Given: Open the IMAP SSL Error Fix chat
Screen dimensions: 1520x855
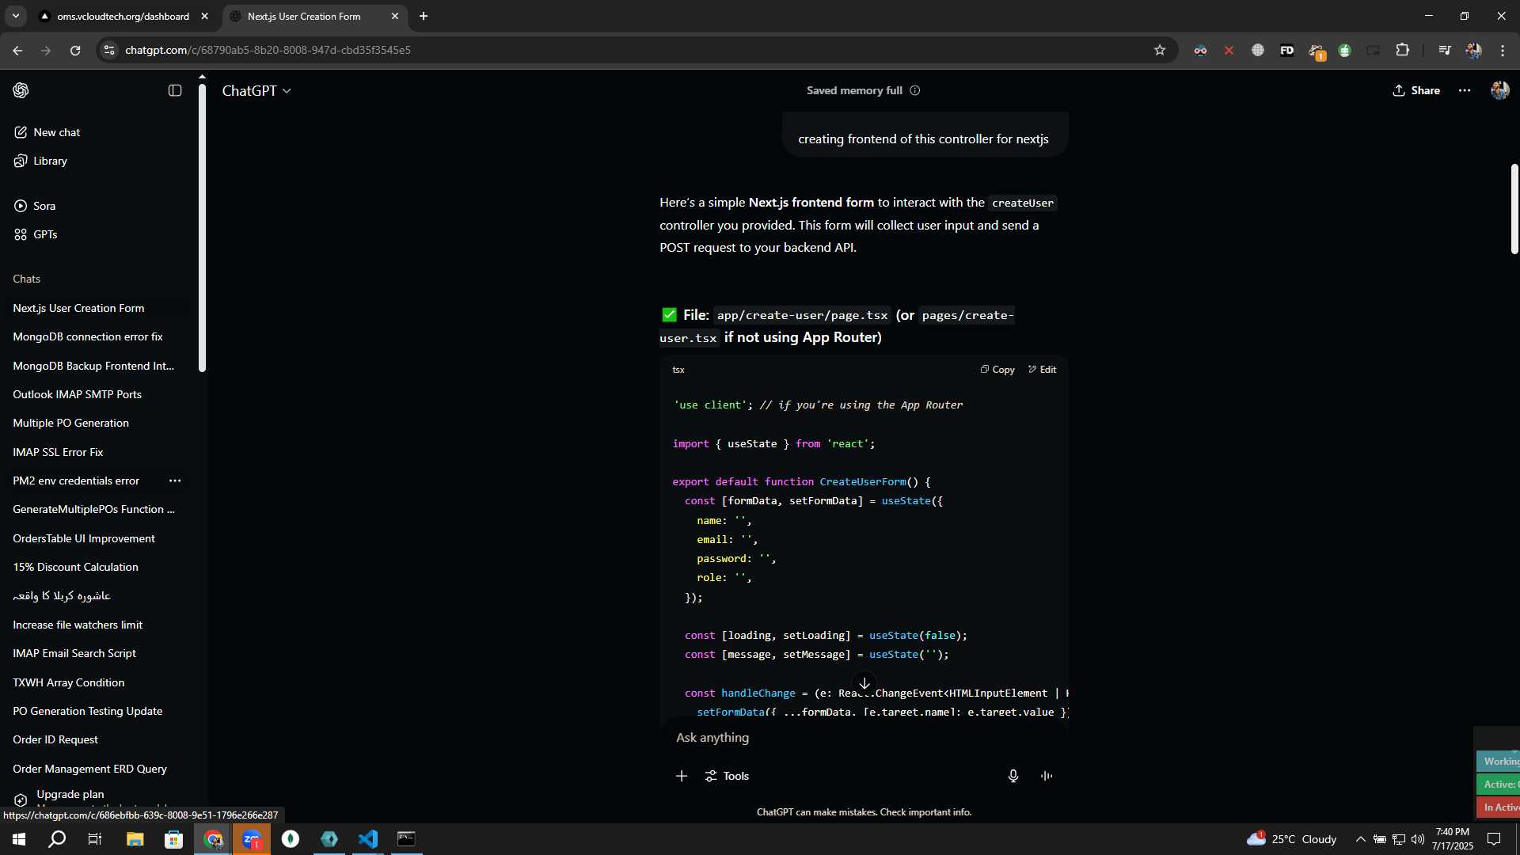Looking at the screenshot, I should tap(59, 452).
